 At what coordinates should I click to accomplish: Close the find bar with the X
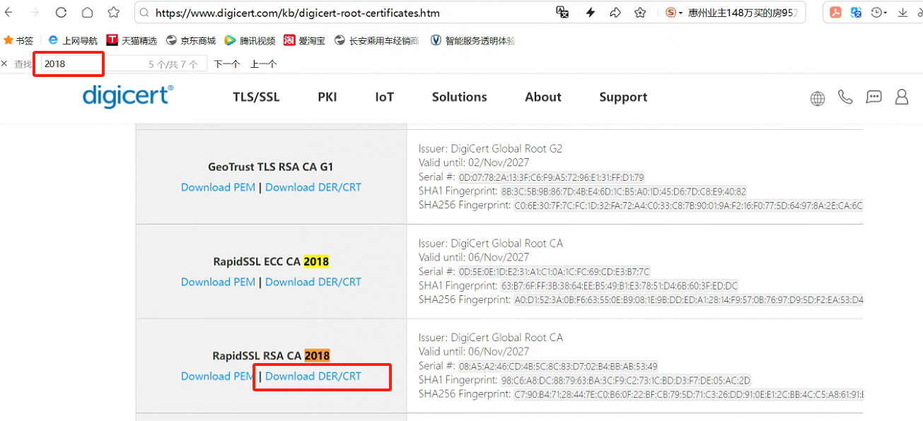5,64
